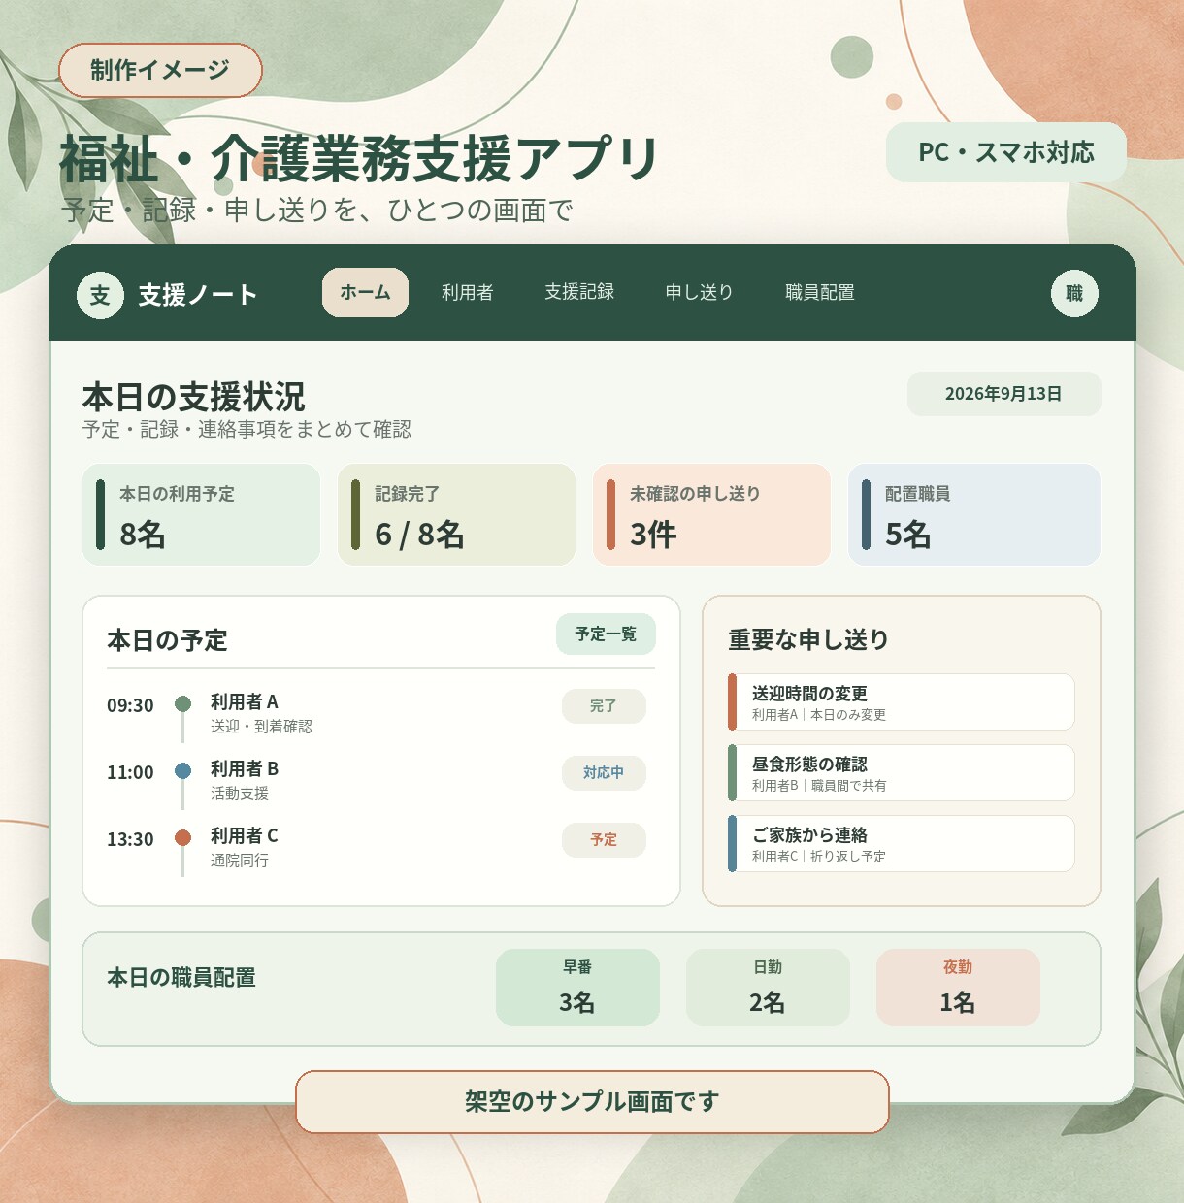Click the 利用者B｜職員間で共有 subtext
Viewport: 1184px width, 1203px height.
point(819,786)
